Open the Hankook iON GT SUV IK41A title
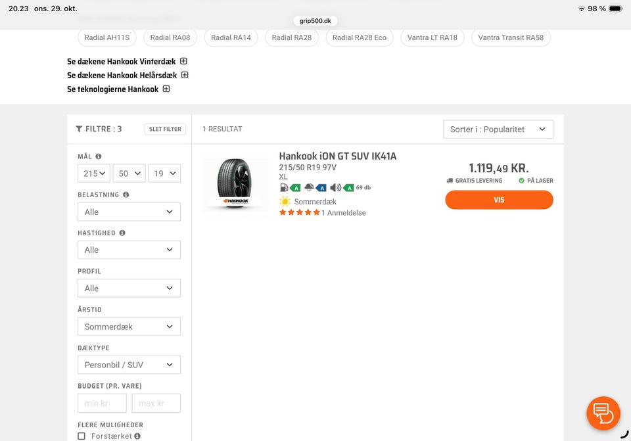Screen dimensions: 631x441 (338, 156)
